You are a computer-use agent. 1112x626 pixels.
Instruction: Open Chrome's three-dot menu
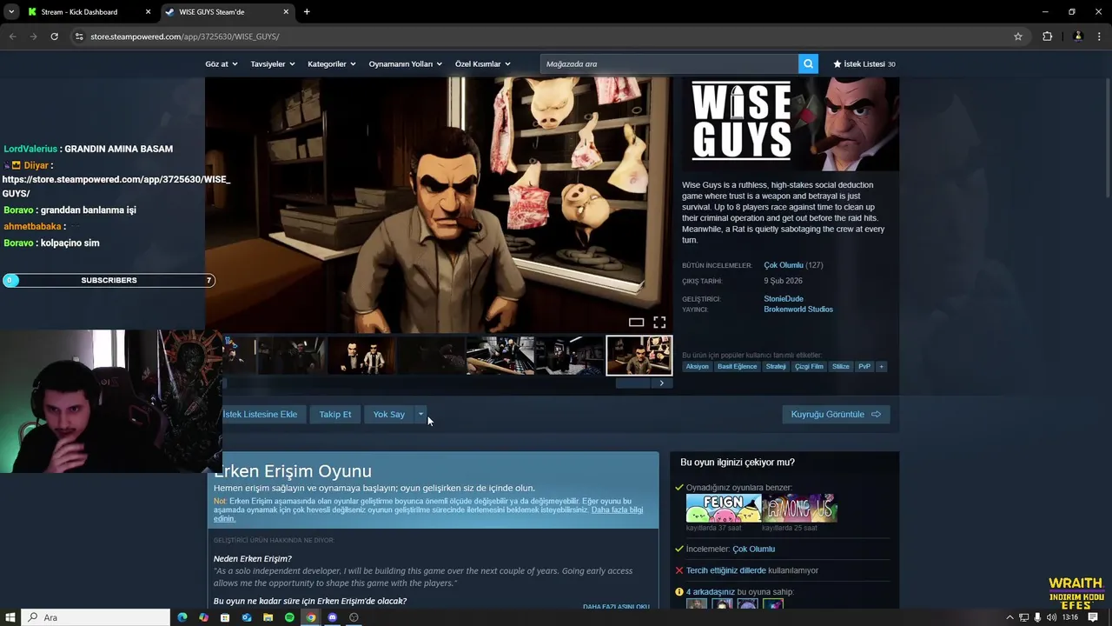click(1098, 37)
